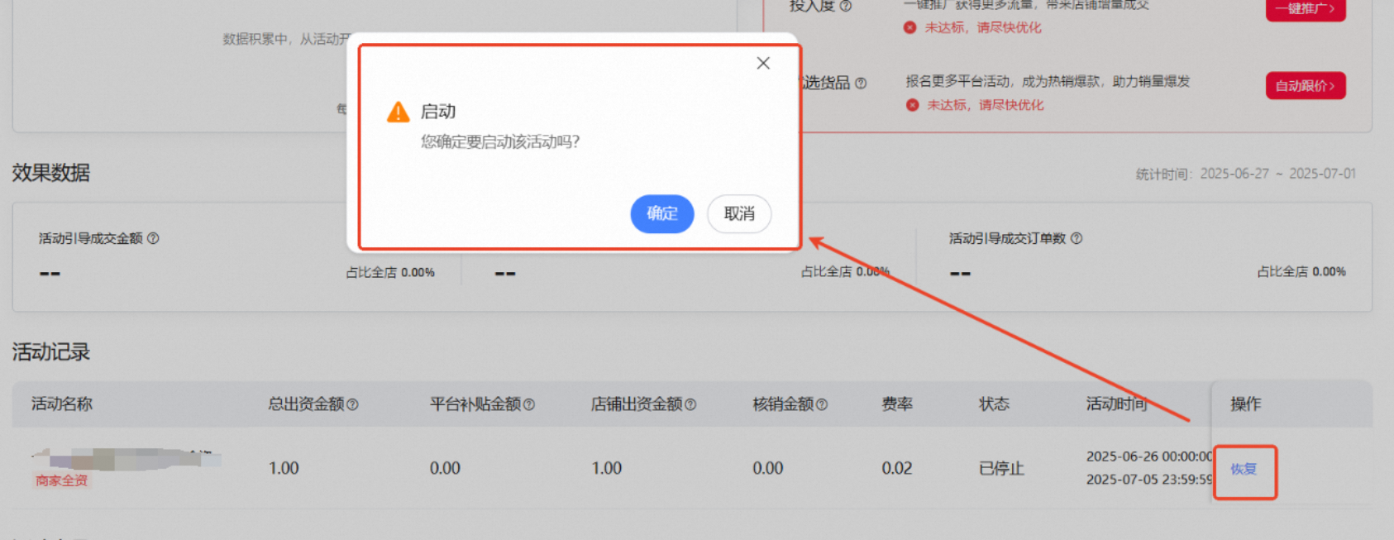The height and width of the screenshot is (540, 1394).
Task: Close the 启动 confirmation dialog with X
Action: [x=763, y=63]
